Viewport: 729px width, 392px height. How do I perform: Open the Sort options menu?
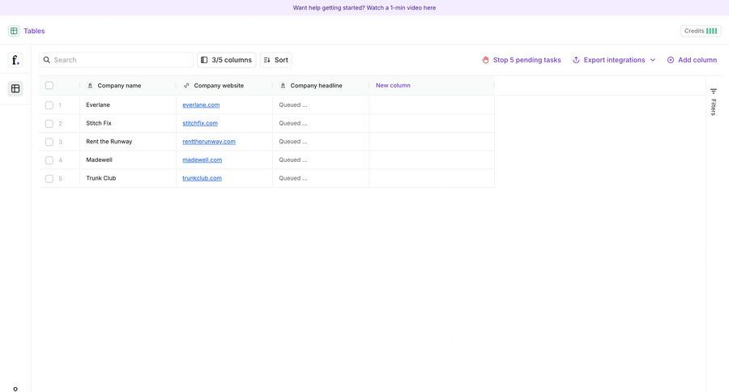[x=275, y=60]
